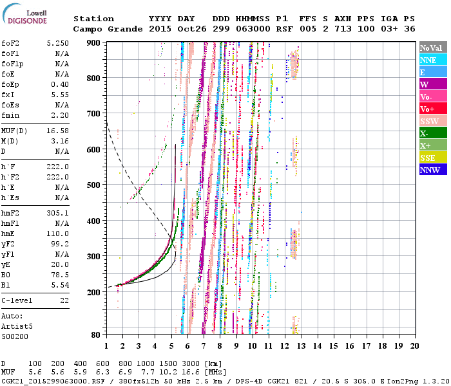This screenshot has height=386, width=451.
Task: Click the Ion2Png 1.3.20 footer text
Action: pyautogui.click(x=418, y=381)
